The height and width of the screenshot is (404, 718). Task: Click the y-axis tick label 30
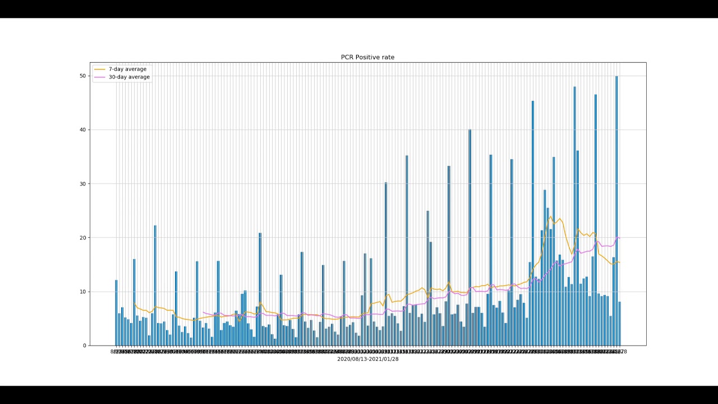(82, 183)
